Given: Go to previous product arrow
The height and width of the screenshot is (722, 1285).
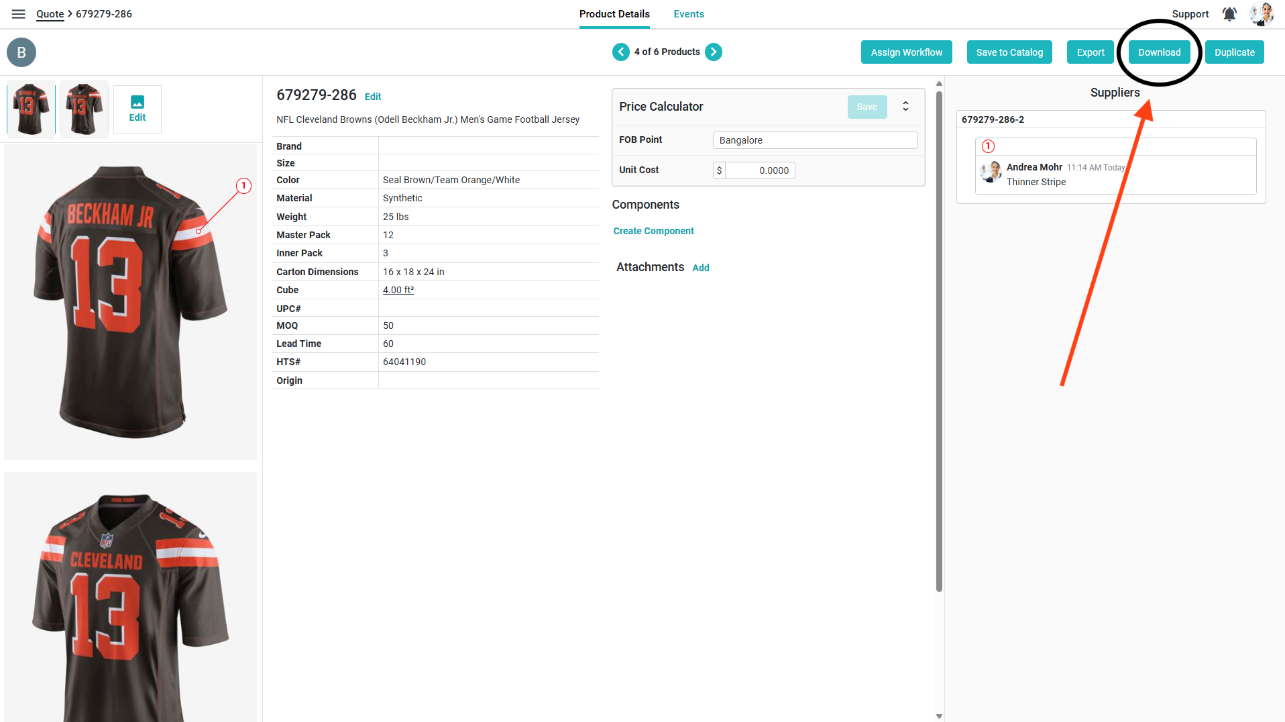Looking at the screenshot, I should point(620,52).
